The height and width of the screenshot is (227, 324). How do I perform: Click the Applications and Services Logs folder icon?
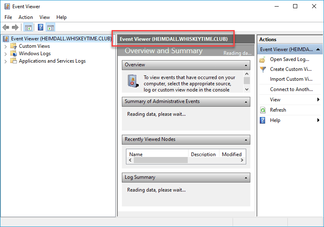pos(14,61)
